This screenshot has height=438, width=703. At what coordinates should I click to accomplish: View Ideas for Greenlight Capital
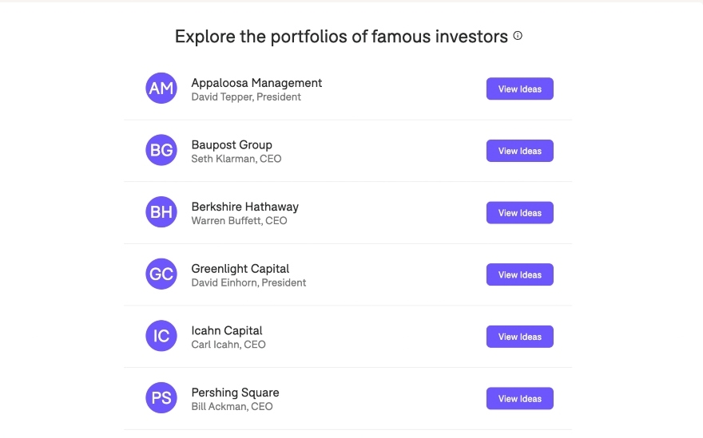(519, 274)
